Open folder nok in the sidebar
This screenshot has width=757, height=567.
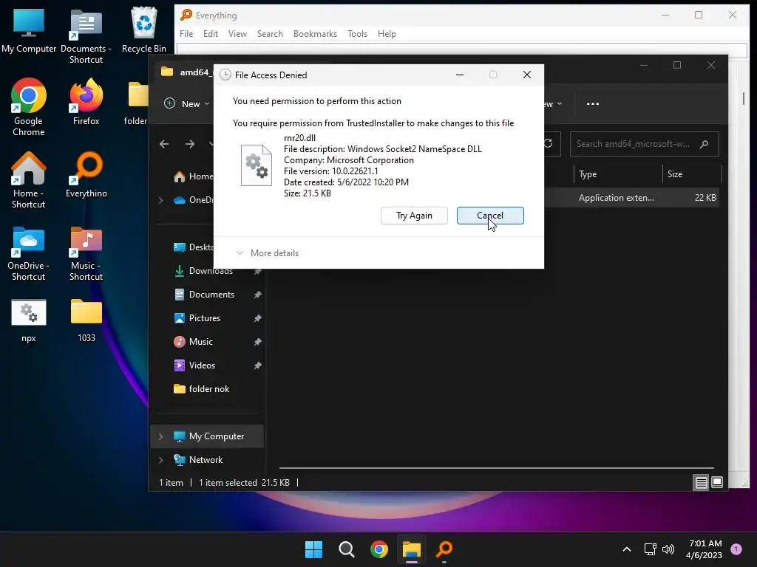(208, 389)
